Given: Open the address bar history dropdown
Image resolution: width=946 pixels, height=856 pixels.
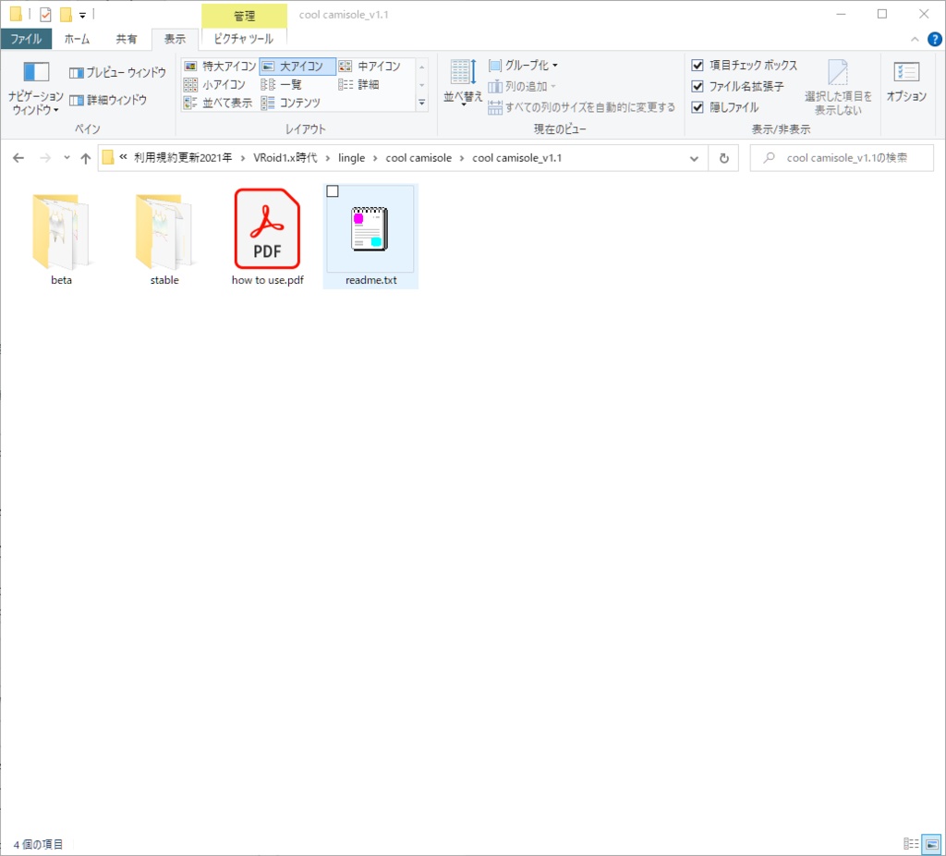Looking at the screenshot, I should point(694,158).
